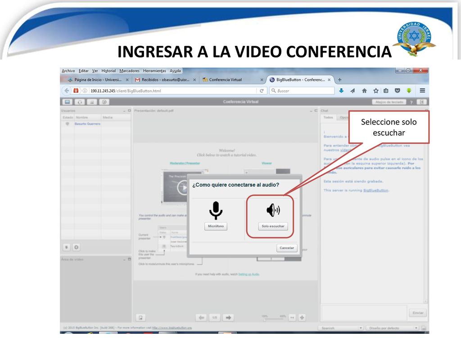Switch to Recibidos Gmail tab

165,80
